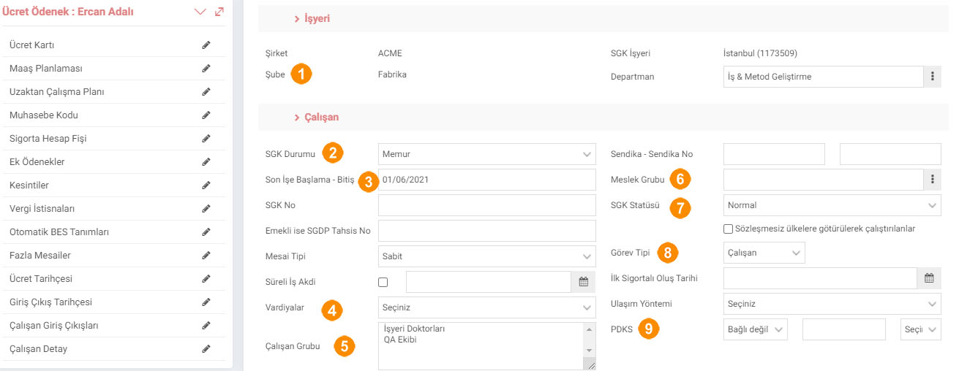Open the Görev Tipi dropdown
The image size is (959, 371).
click(764, 253)
